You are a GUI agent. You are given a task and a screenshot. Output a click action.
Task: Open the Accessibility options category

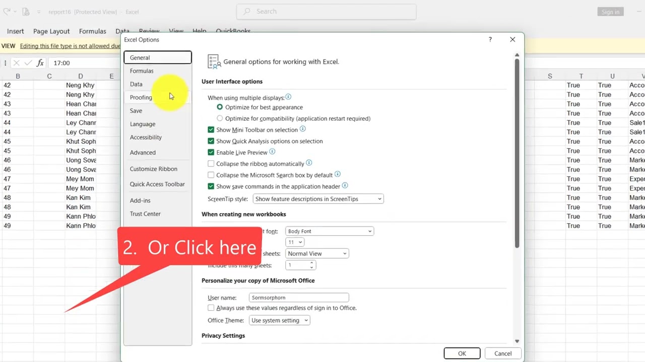tap(158, 137)
